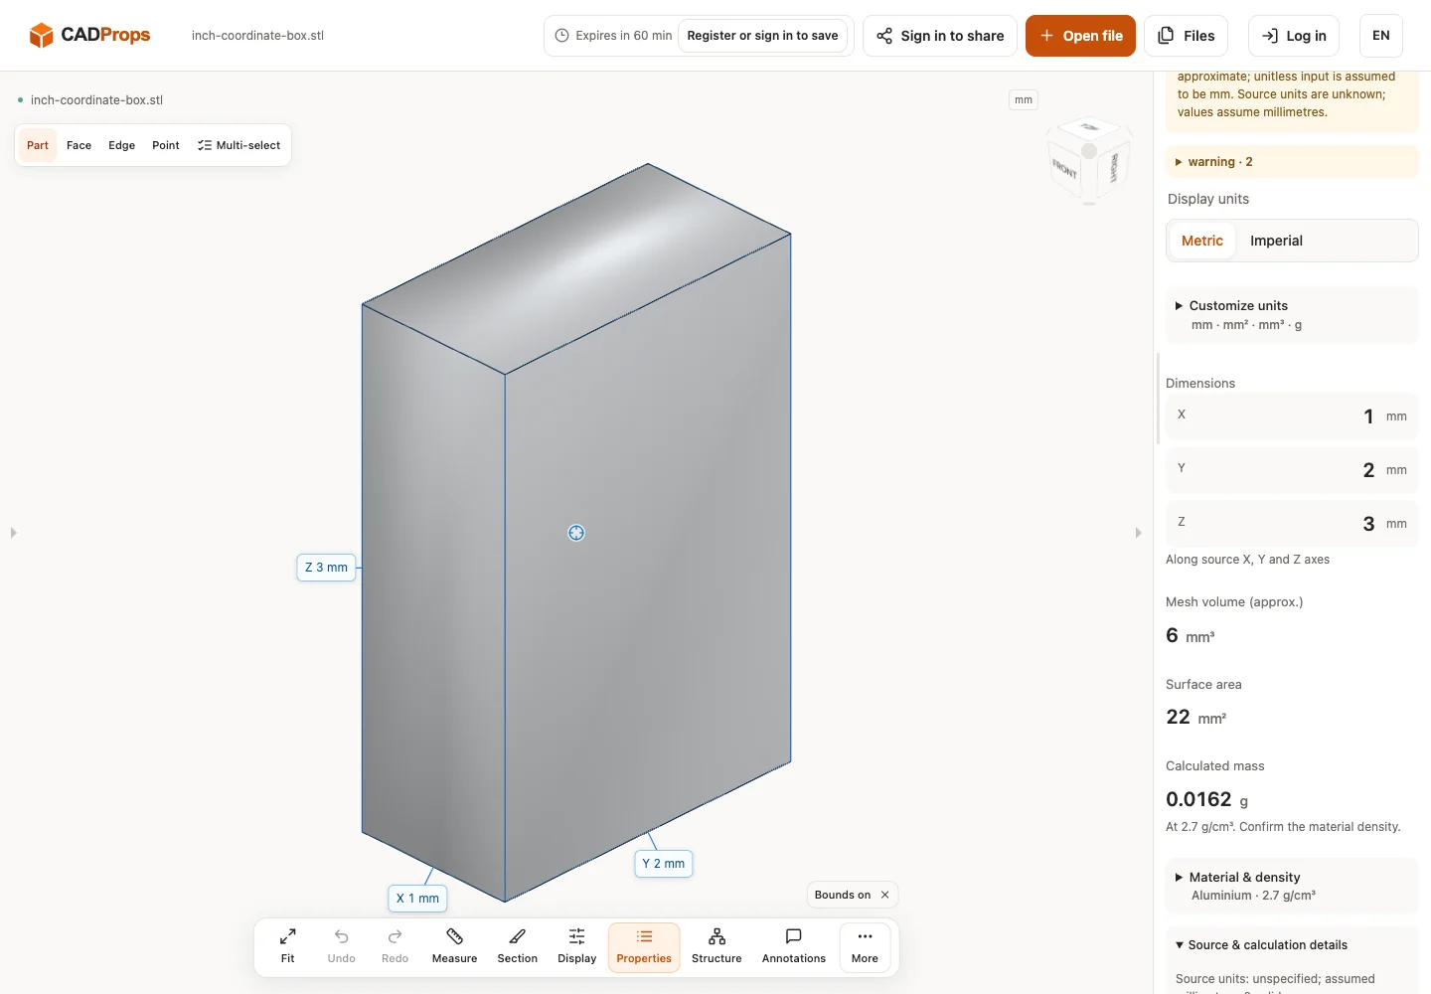
Task: Click the inch-coordinate-box.stl part label
Action: [96, 100]
